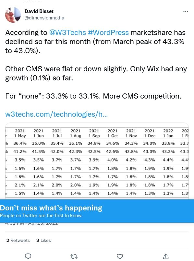194x261 pixels.
Task: Click the 43.0% value under 2021 1 Dec
Action: pos(150,152)
